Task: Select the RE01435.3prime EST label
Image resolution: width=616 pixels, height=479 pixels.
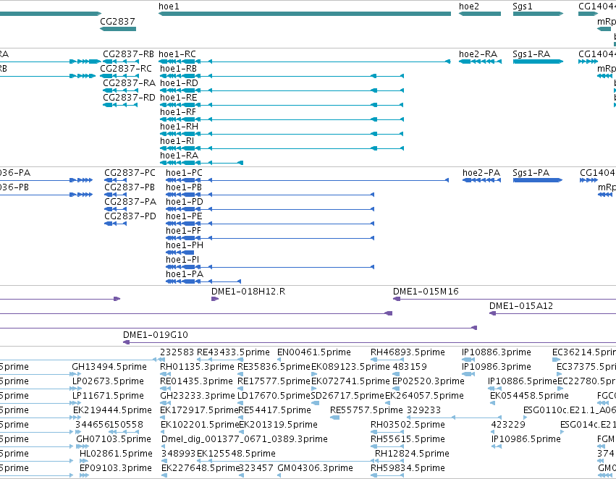Action: coord(196,381)
